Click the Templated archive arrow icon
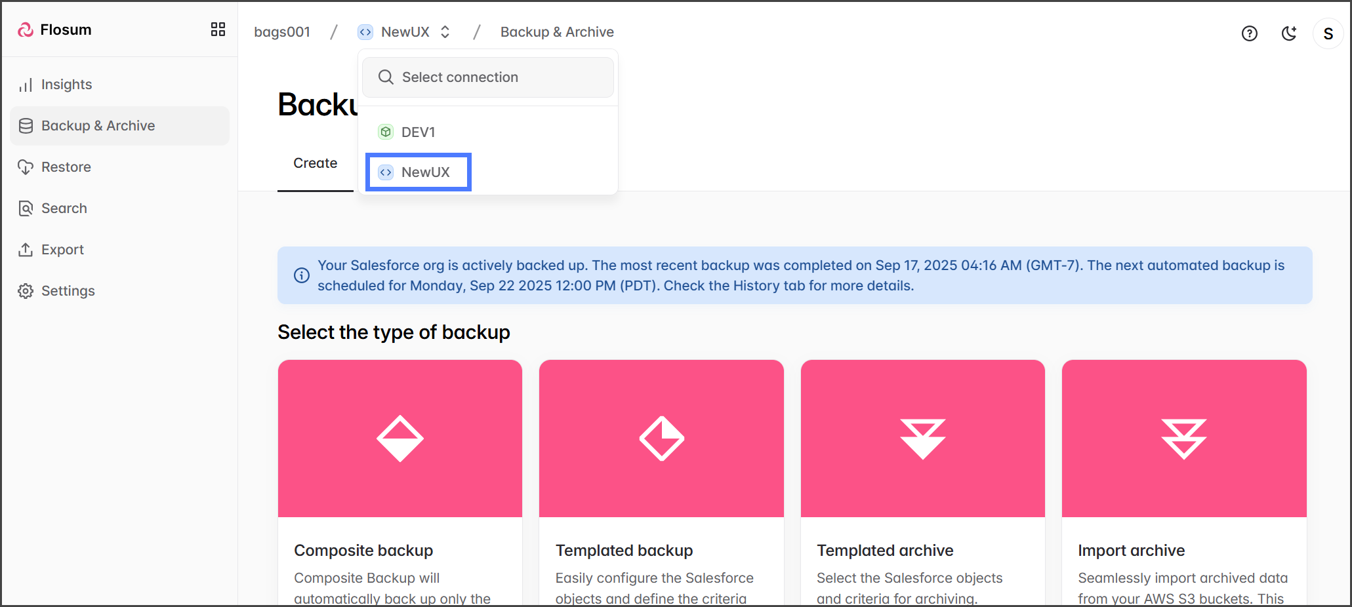Screen dimensions: 1352x607 (x=922, y=439)
